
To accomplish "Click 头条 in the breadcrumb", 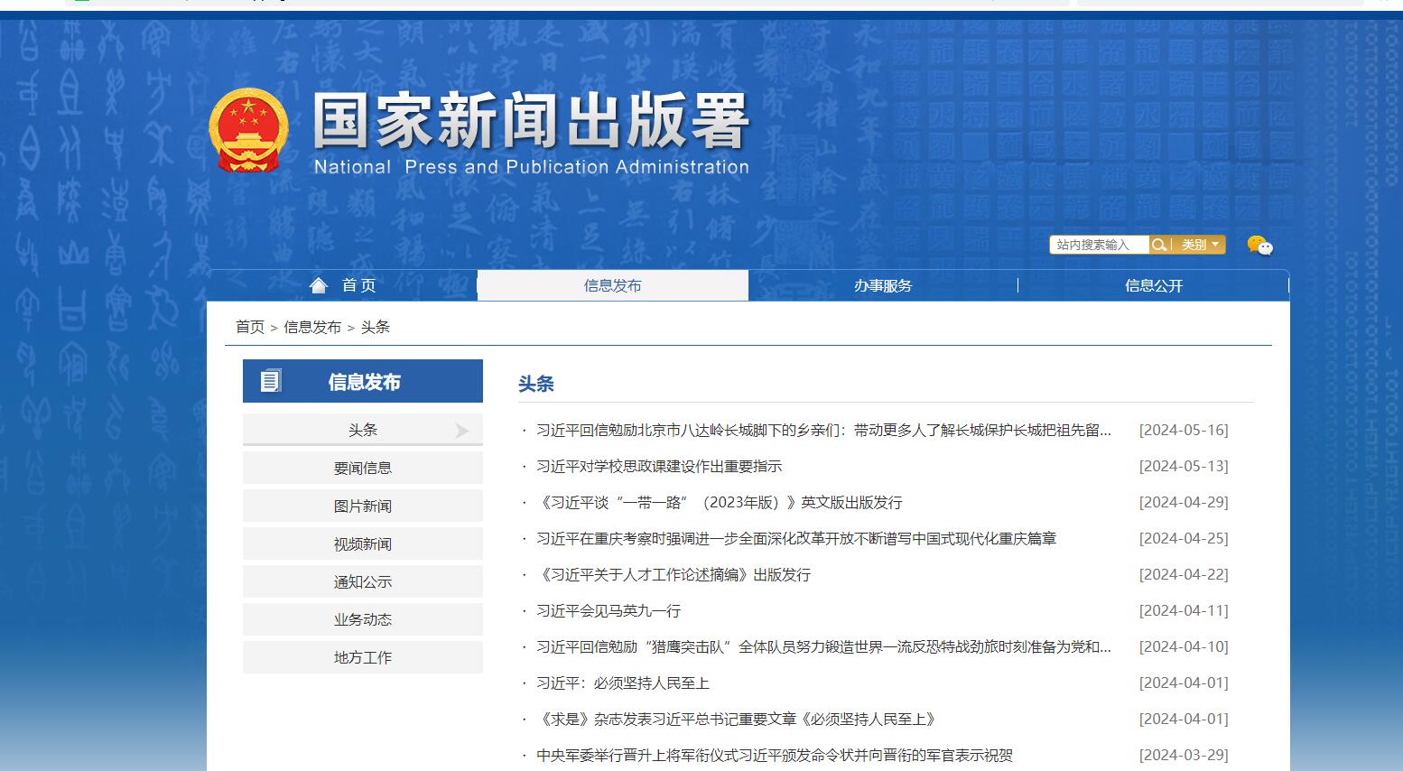I will click(x=376, y=327).
